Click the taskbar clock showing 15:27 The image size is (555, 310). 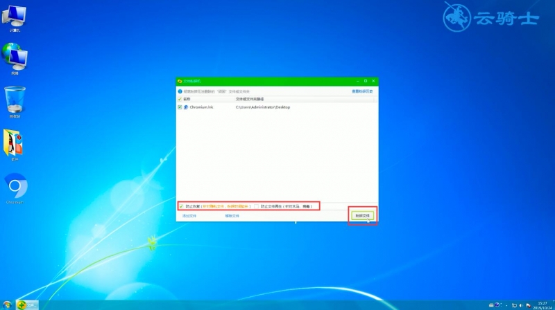(x=543, y=305)
